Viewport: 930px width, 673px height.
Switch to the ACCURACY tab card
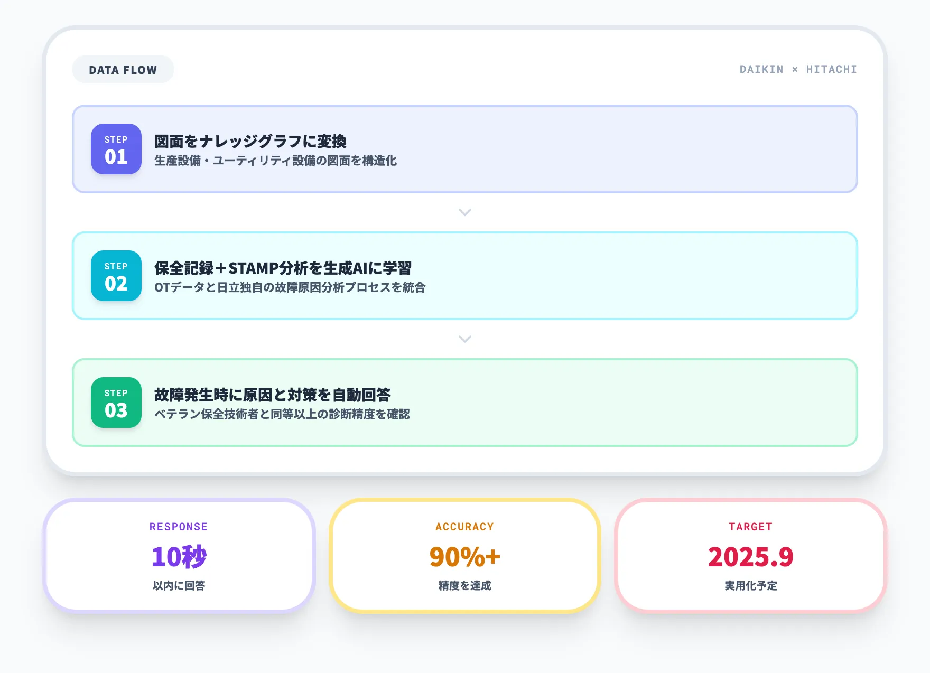click(x=464, y=555)
